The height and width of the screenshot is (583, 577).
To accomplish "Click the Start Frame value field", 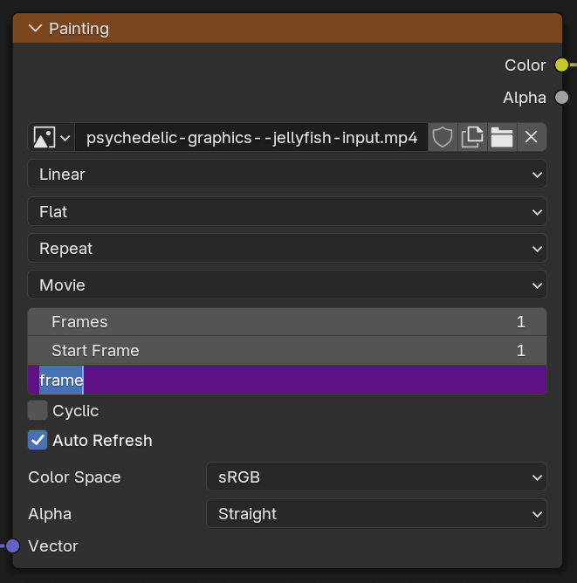I will pyautogui.click(x=287, y=351).
